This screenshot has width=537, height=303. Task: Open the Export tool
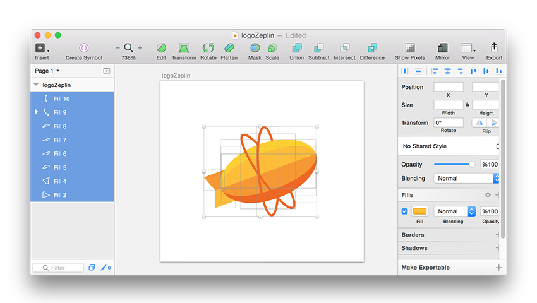click(494, 48)
